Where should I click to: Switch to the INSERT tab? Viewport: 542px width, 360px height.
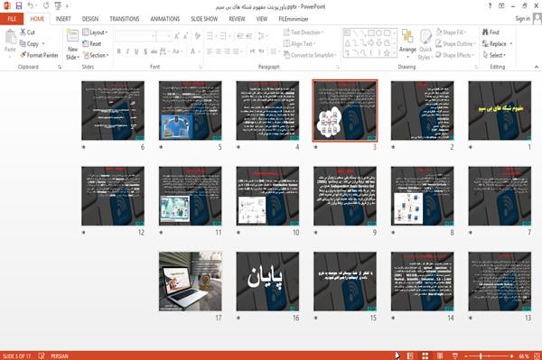[x=63, y=19]
